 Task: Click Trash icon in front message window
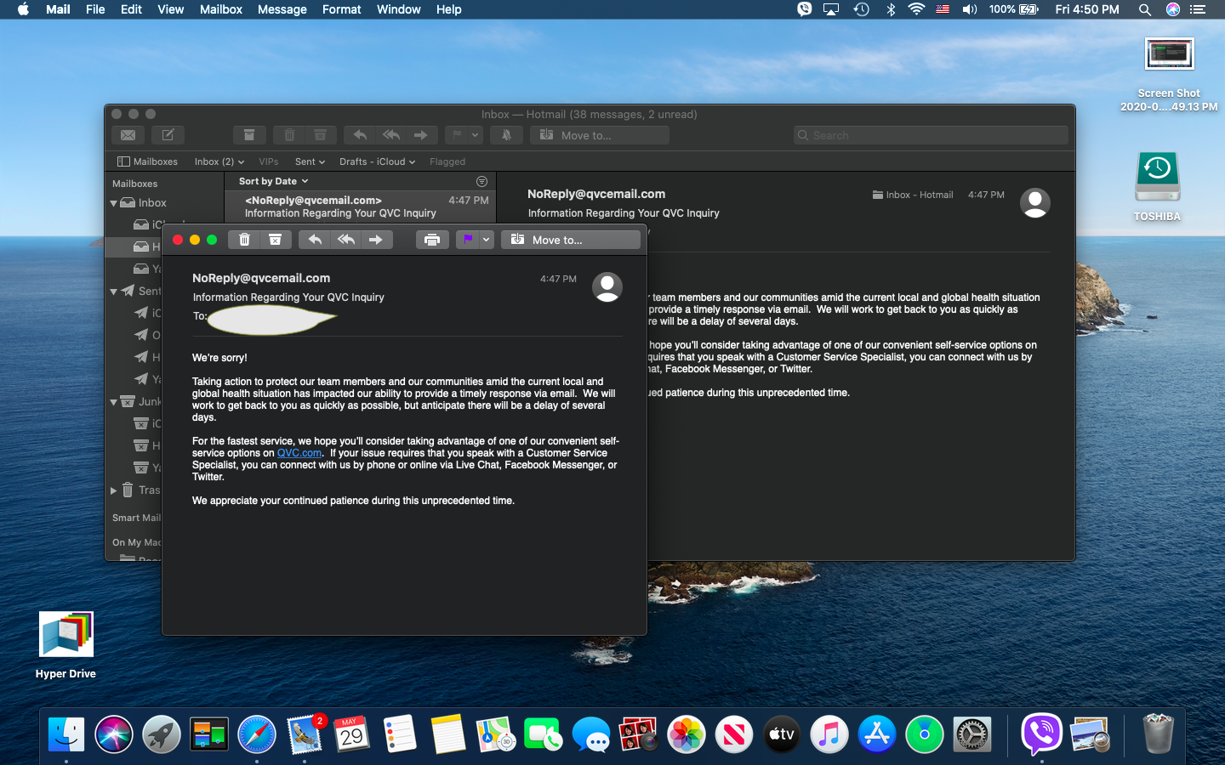point(244,240)
